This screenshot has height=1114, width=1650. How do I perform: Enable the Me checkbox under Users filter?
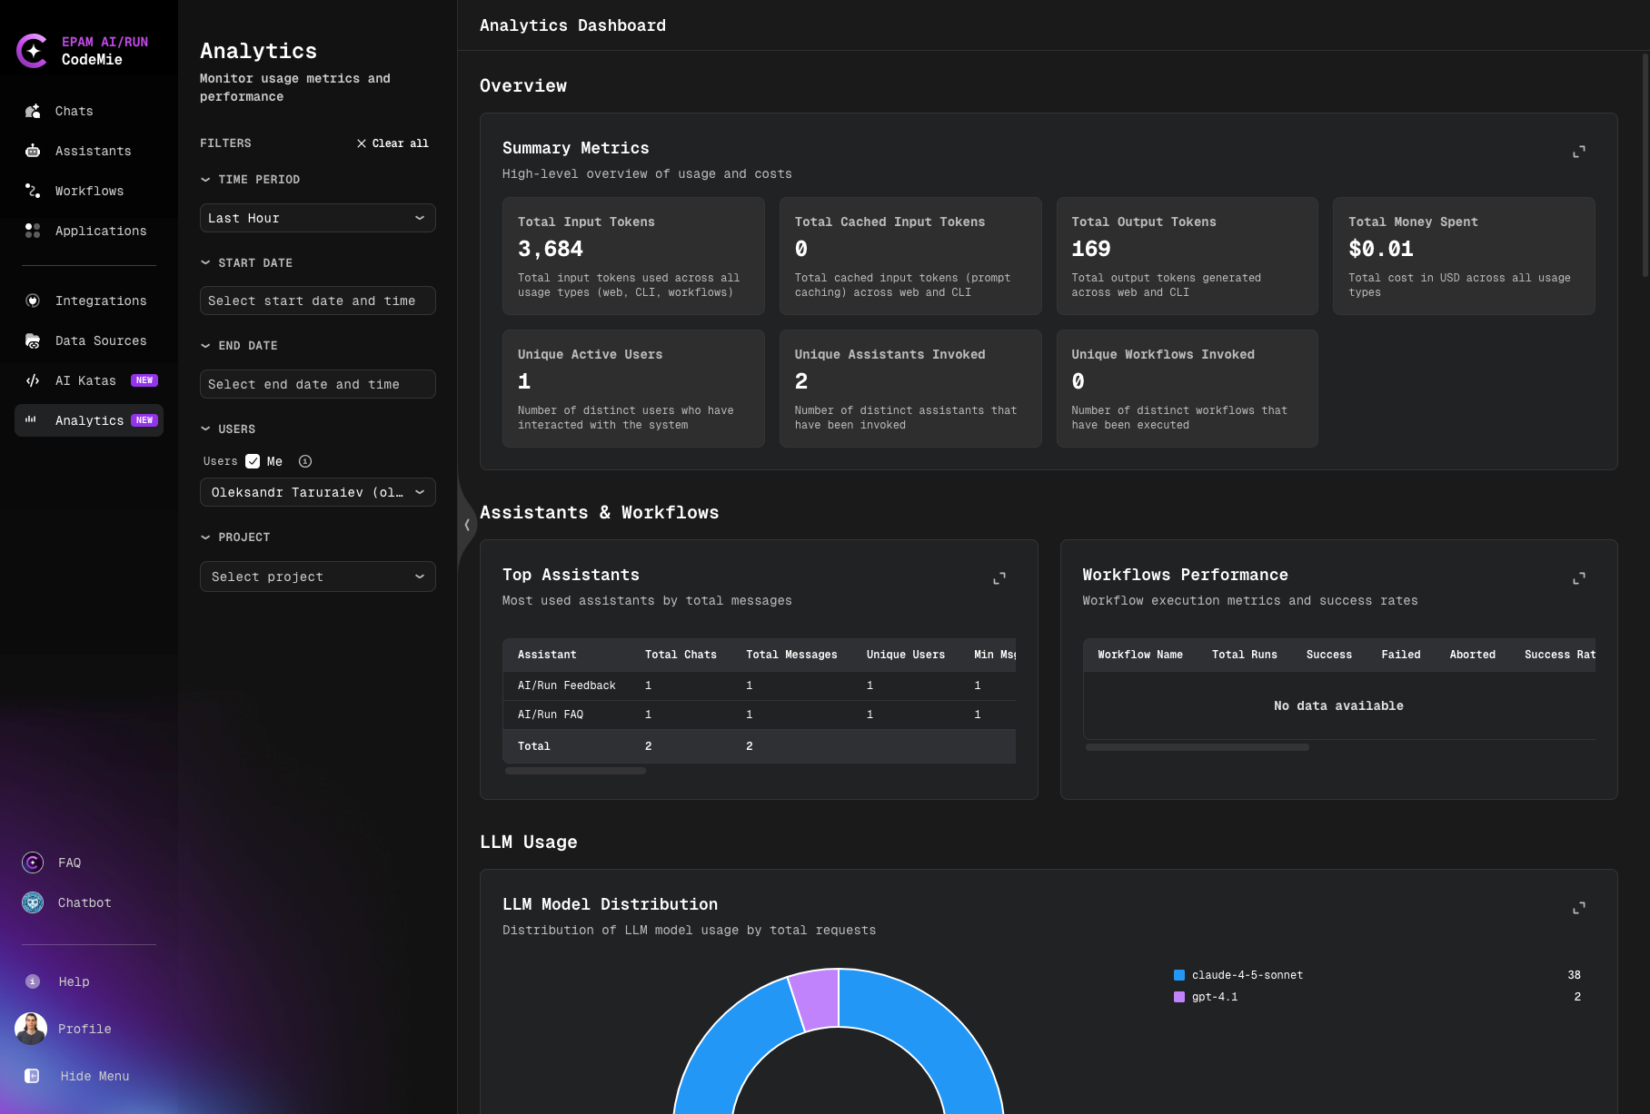tap(253, 461)
